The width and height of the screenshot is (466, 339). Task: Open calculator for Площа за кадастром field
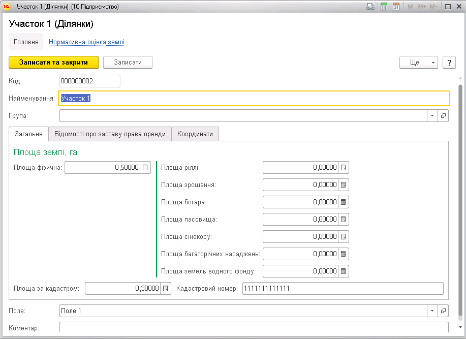pyautogui.click(x=166, y=289)
